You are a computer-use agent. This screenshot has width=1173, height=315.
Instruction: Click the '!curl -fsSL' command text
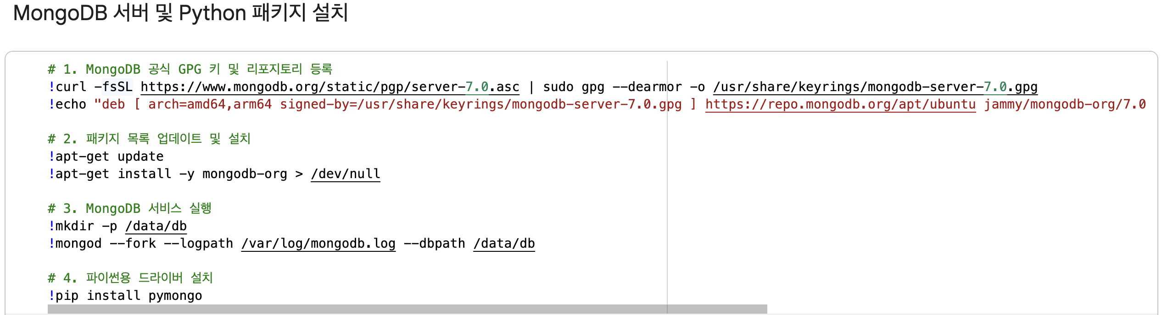90,87
